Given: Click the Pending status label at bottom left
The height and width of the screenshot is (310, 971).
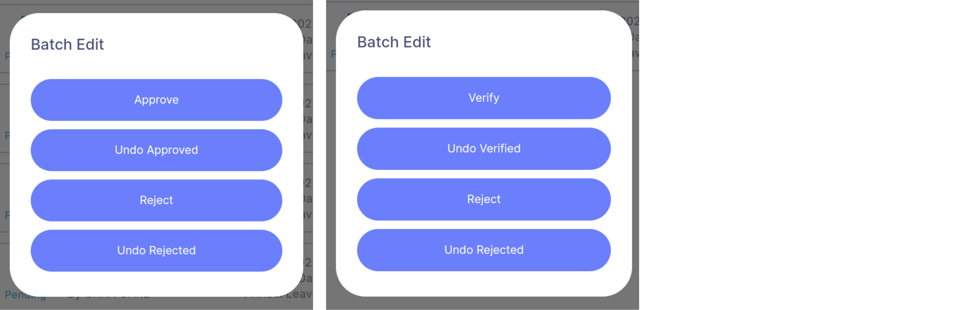Looking at the screenshot, I should tap(25, 295).
